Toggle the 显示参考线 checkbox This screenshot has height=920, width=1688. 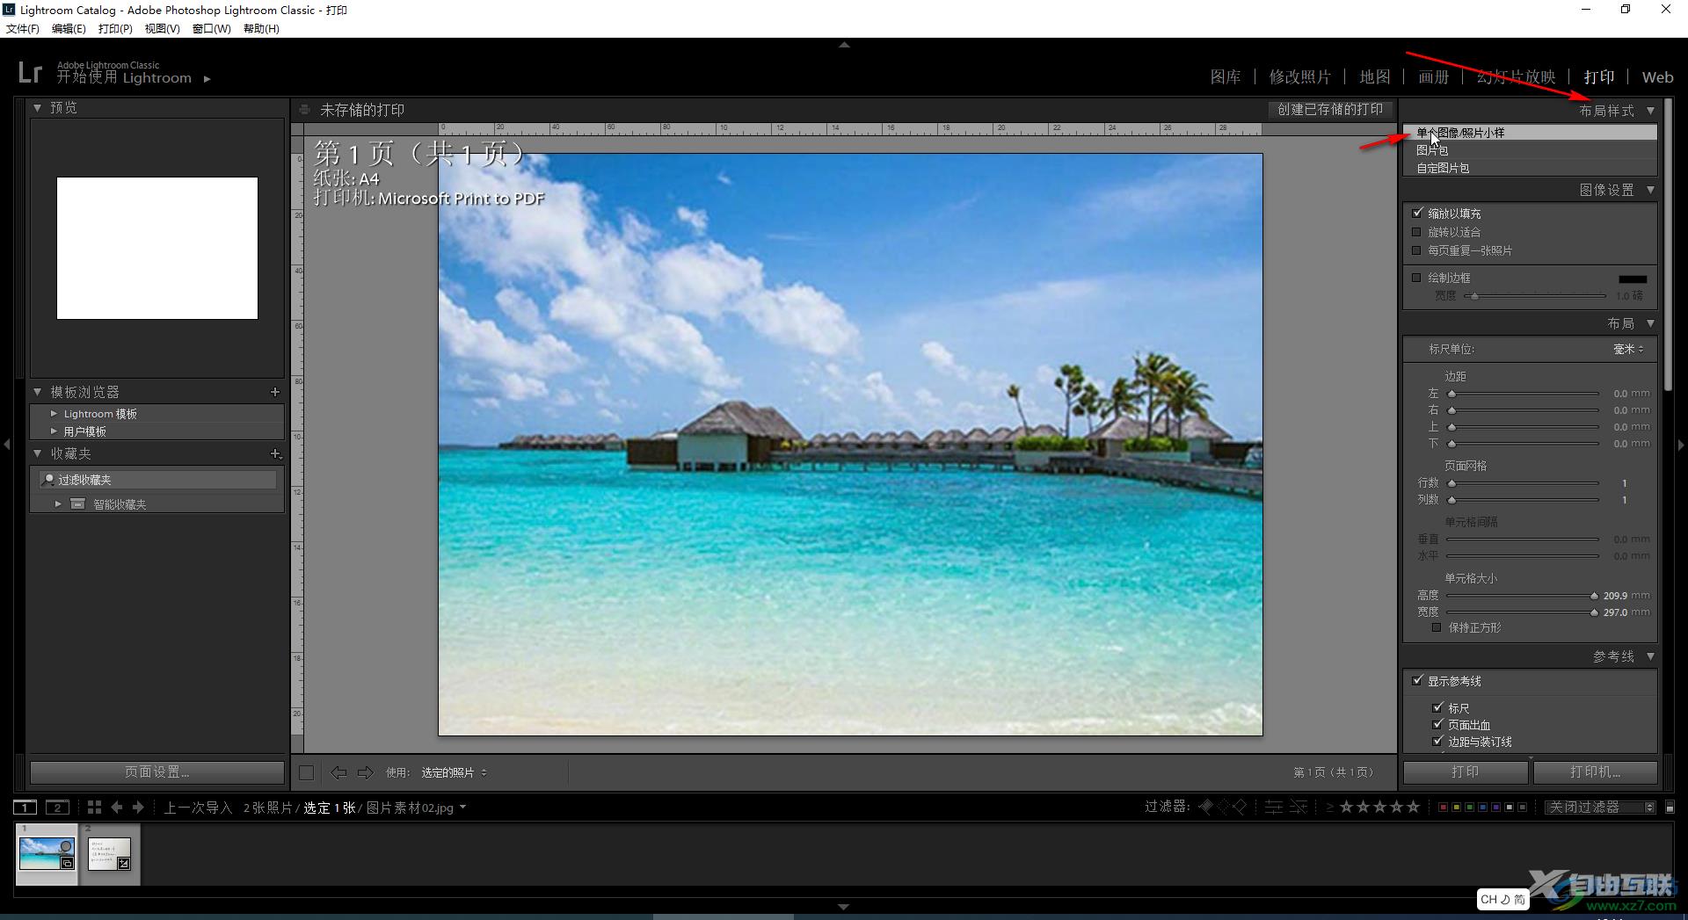point(1416,681)
